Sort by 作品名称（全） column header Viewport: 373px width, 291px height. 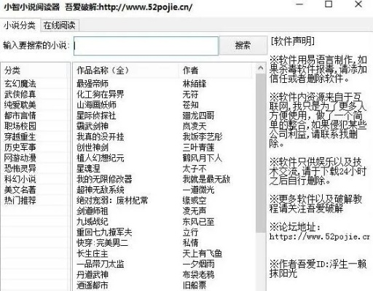(x=126, y=71)
